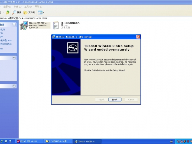192x144 pixels.
Task: Select the TE6410_CE6_SDK.msi installer icon
Action: 24,26
